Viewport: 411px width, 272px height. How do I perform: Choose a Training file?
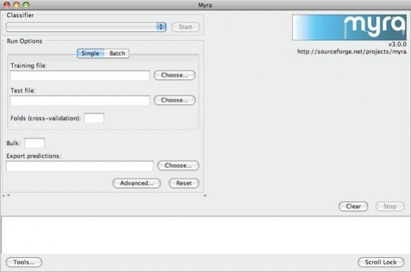tap(174, 75)
